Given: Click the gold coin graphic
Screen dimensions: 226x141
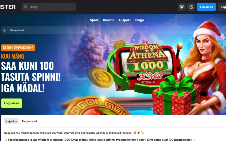Looking at the screenshot, I should point(101,78).
